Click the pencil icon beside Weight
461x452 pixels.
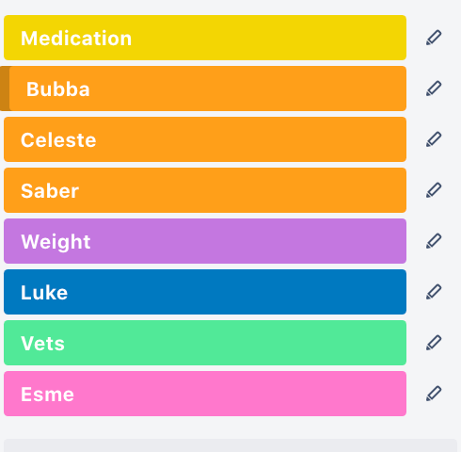[434, 241]
